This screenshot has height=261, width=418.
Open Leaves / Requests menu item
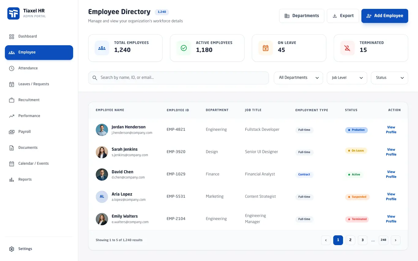click(x=39, y=84)
